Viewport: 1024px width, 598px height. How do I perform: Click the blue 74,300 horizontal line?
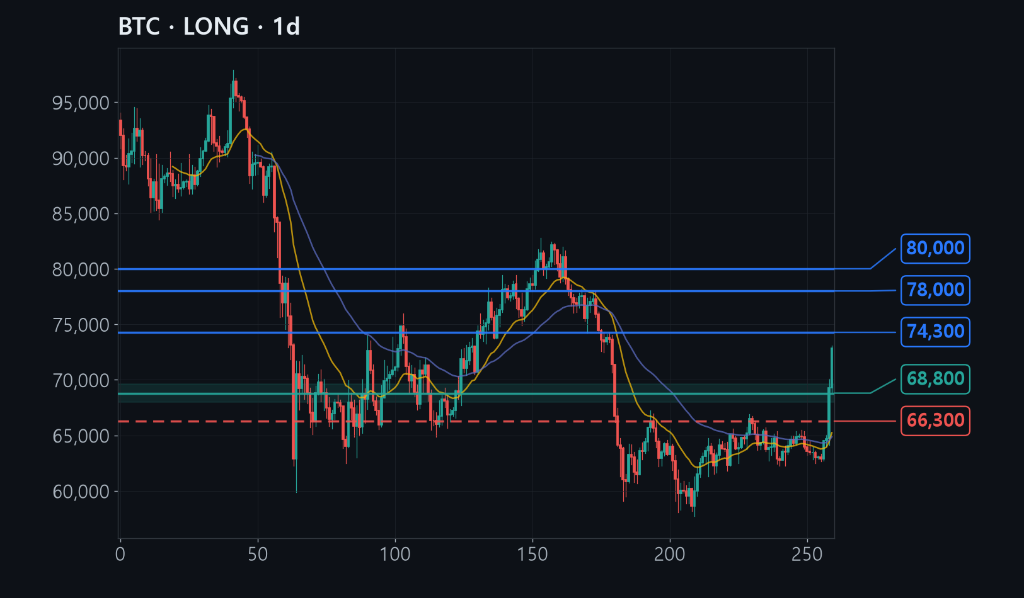click(476, 332)
